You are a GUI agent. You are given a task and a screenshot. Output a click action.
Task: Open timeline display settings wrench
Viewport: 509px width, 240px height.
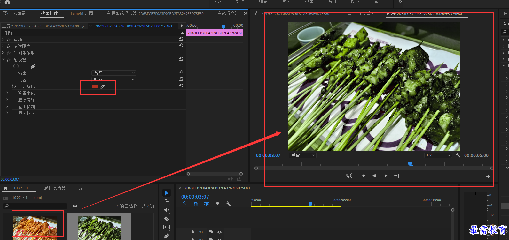[228, 204]
